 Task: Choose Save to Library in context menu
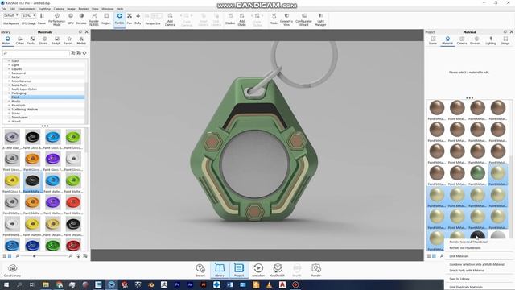click(459, 279)
